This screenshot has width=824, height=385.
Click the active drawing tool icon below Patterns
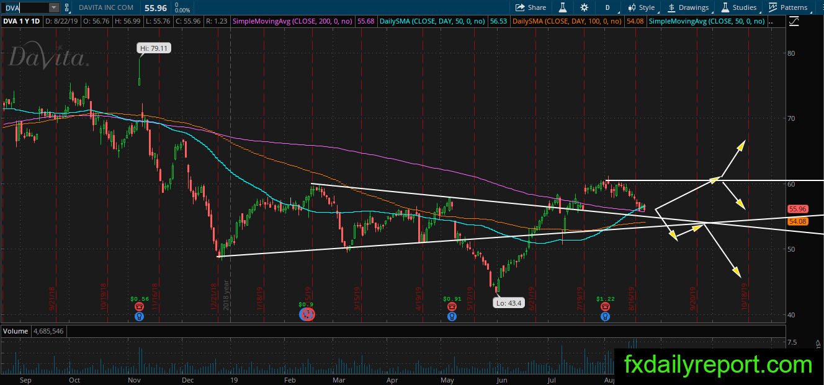coord(794,21)
